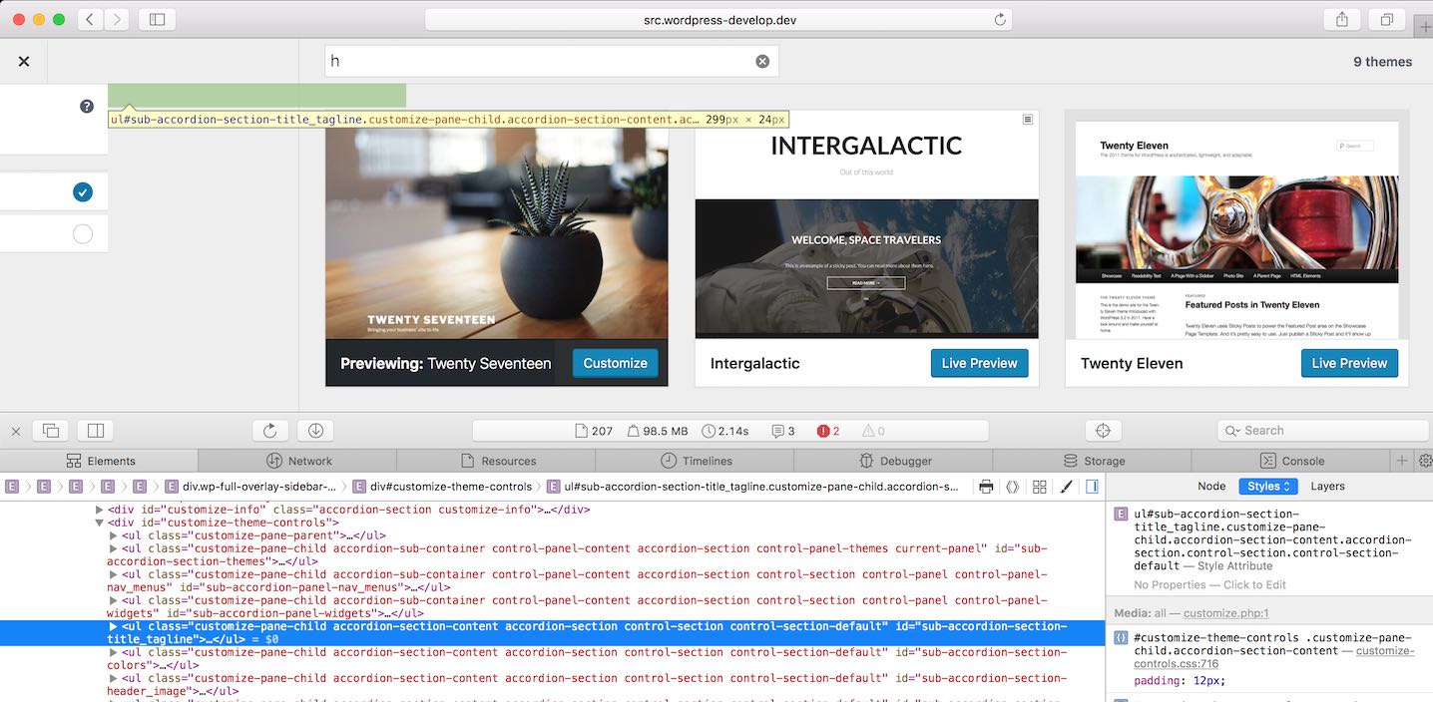Select the Node sidebar panel
Screen dimensions: 1433x702
click(1211, 486)
